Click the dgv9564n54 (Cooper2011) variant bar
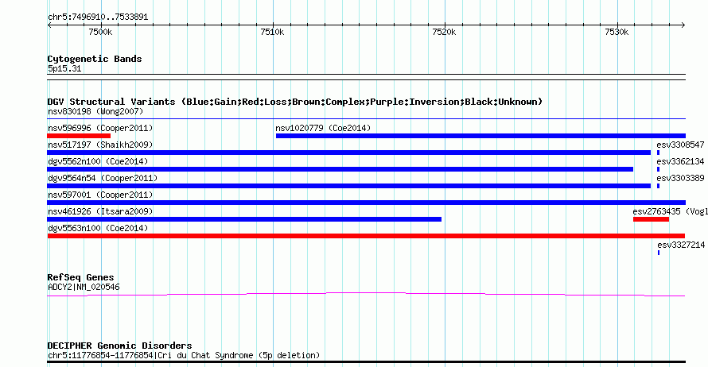The height and width of the screenshot is (367, 708). (348, 186)
